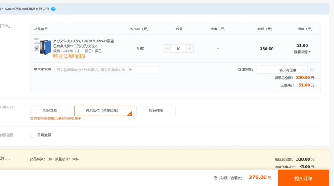The image size is (334, 186).
Task: Open the file folder product thumbnail
Action: (43, 47)
